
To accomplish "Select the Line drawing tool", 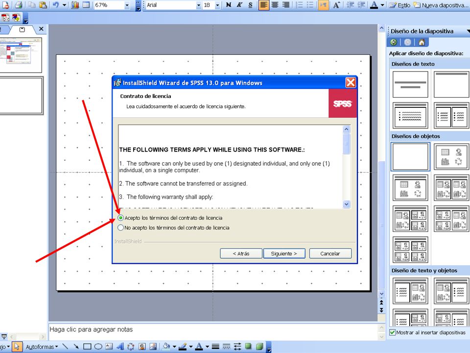I will [65, 347].
